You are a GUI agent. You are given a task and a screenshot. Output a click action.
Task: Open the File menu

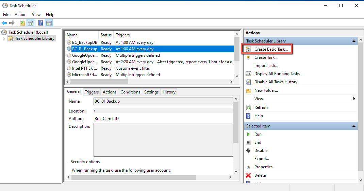pyautogui.click(x=6, y=14)
